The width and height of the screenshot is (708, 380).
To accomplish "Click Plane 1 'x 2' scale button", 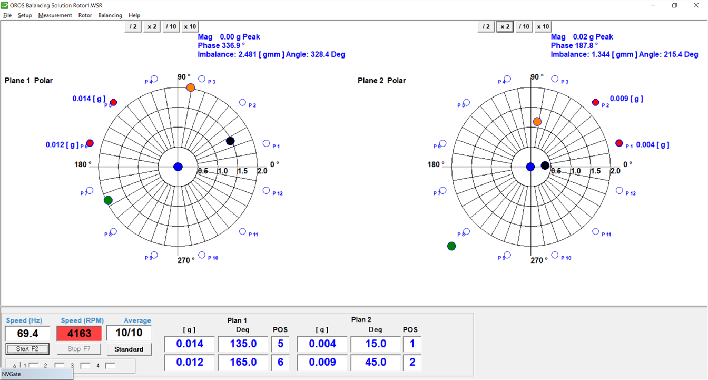I will [x=152, y=26].
